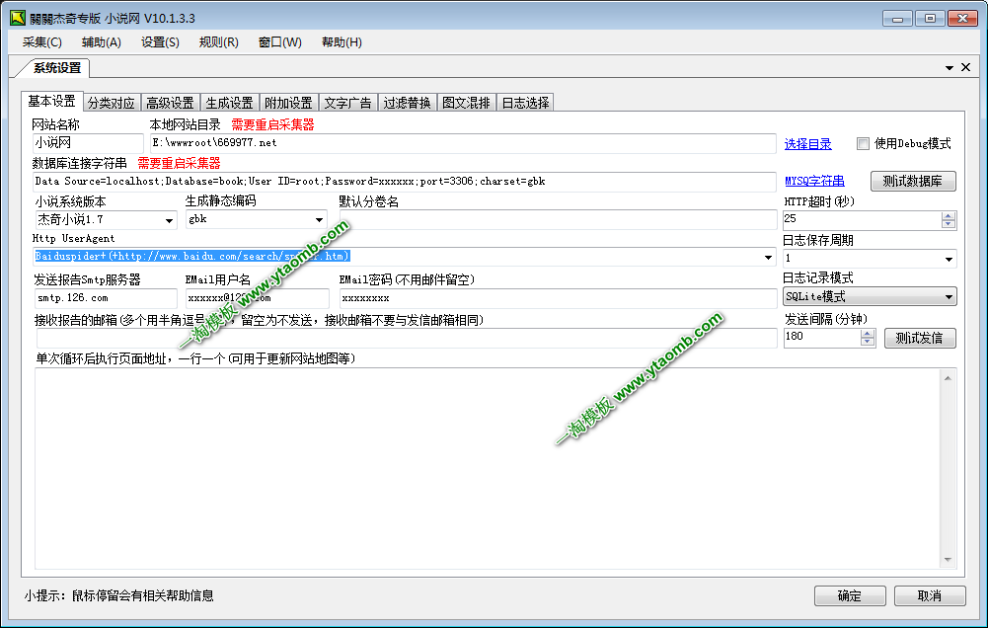This screenshot has width=988, height=628.
Task: Close the 系统设置 tab with the X
Action: click(965, 67)
